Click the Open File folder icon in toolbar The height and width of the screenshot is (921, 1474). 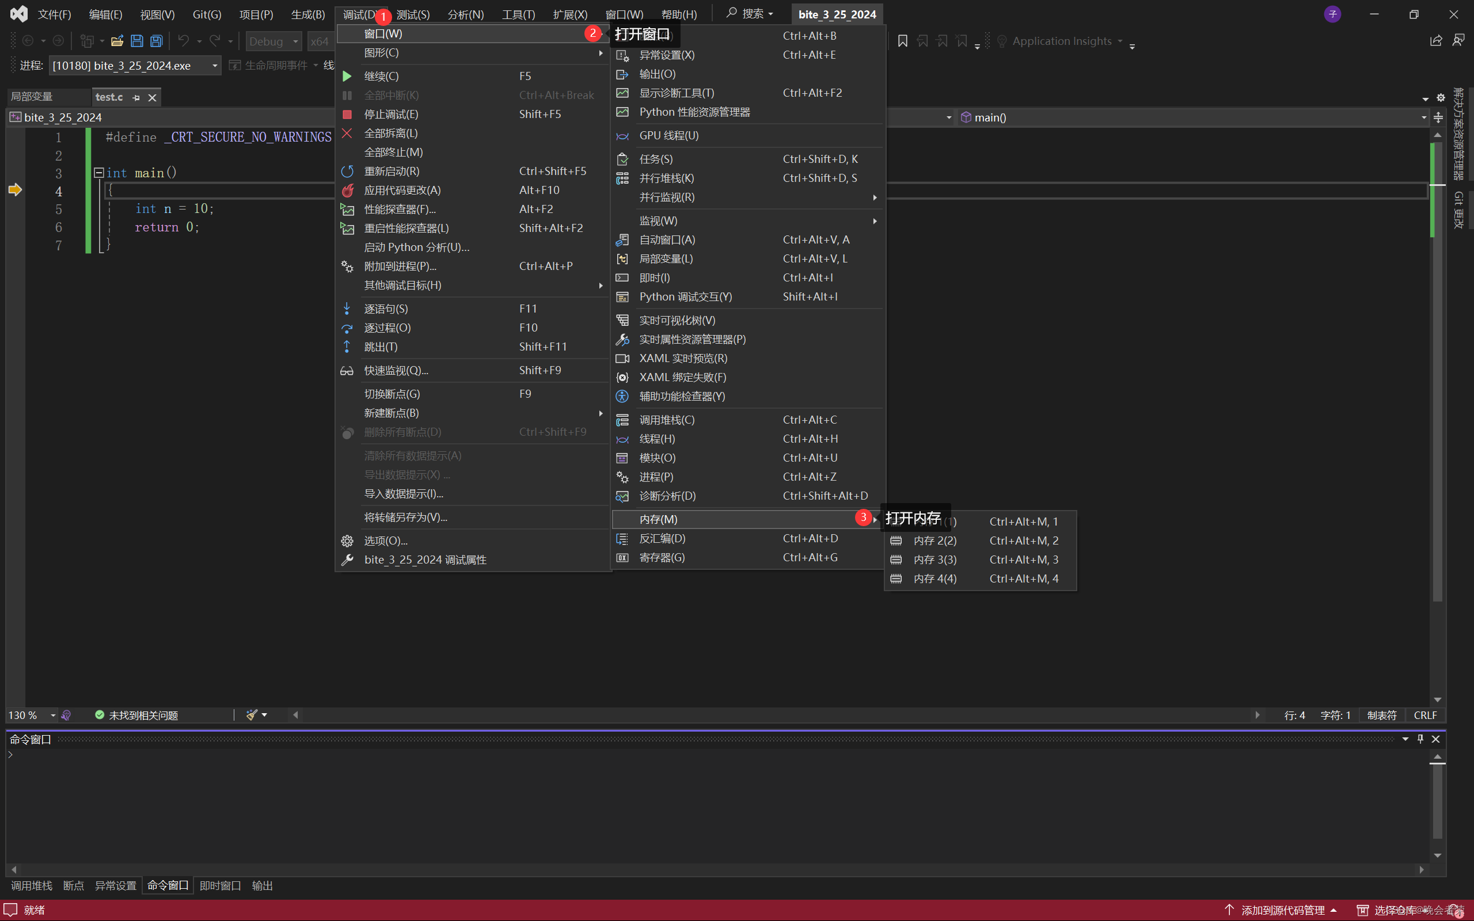117,41
